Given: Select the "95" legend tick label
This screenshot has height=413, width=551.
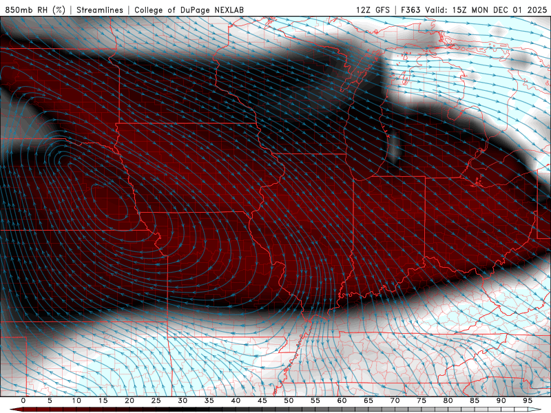Looking at the screenshot, I should point(528,401).
